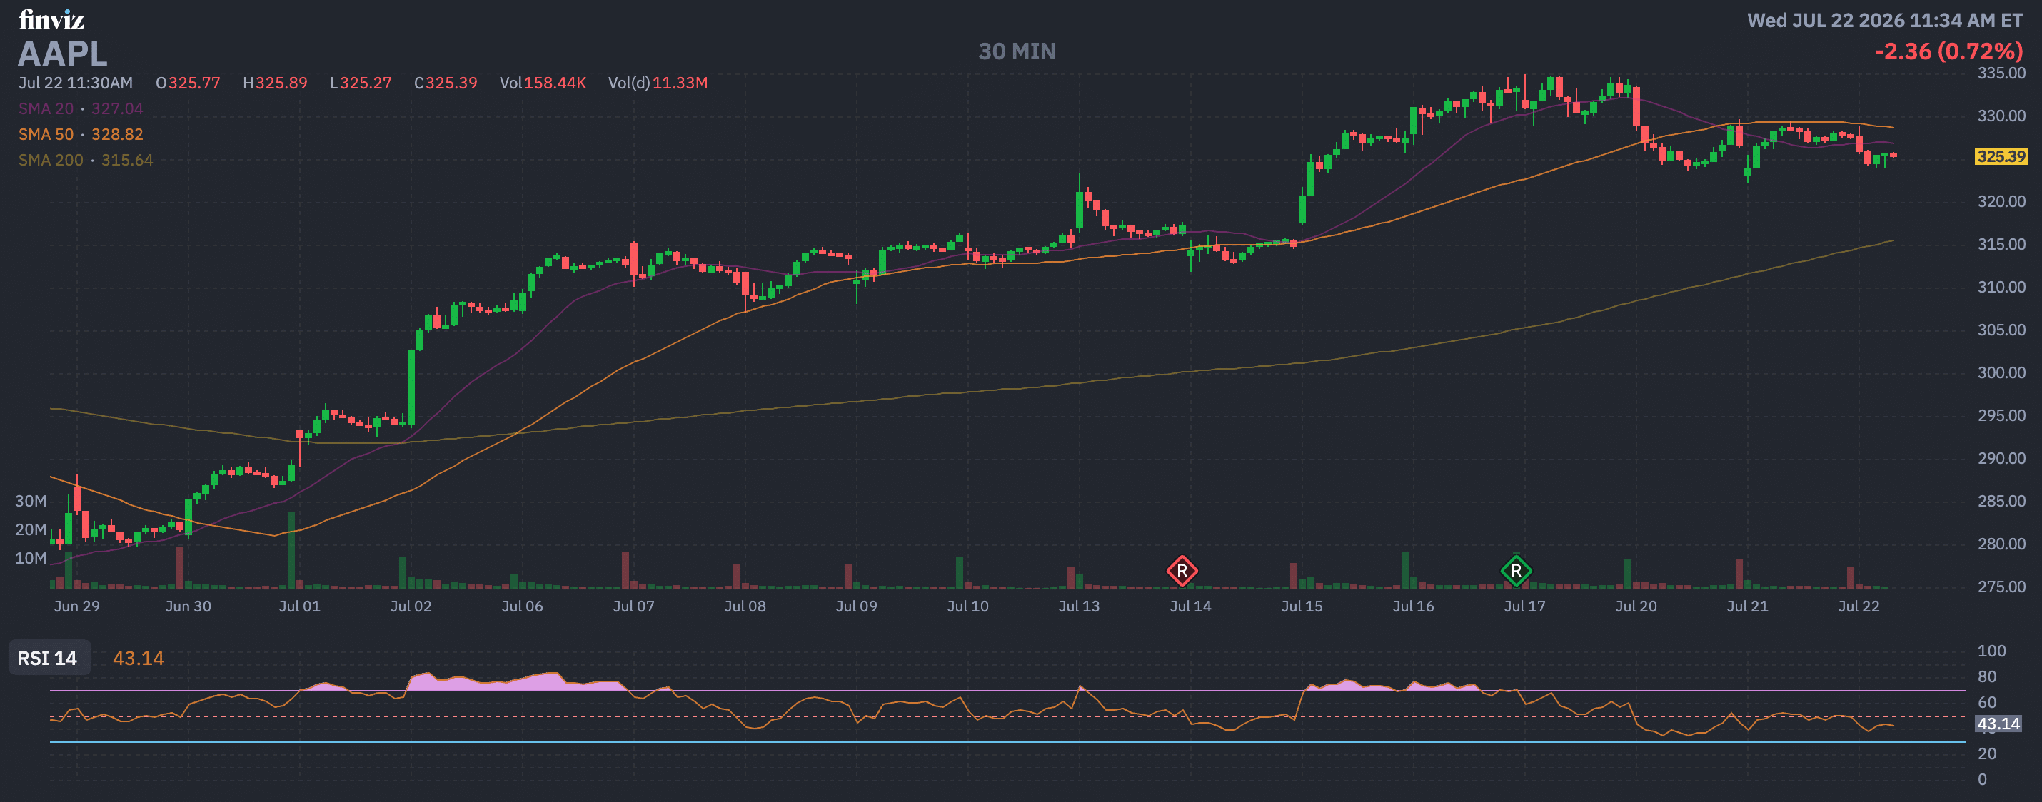Click the Jul 08 date label
Image resolution: width=2042 pixels, height=802 pixels.
745,606
